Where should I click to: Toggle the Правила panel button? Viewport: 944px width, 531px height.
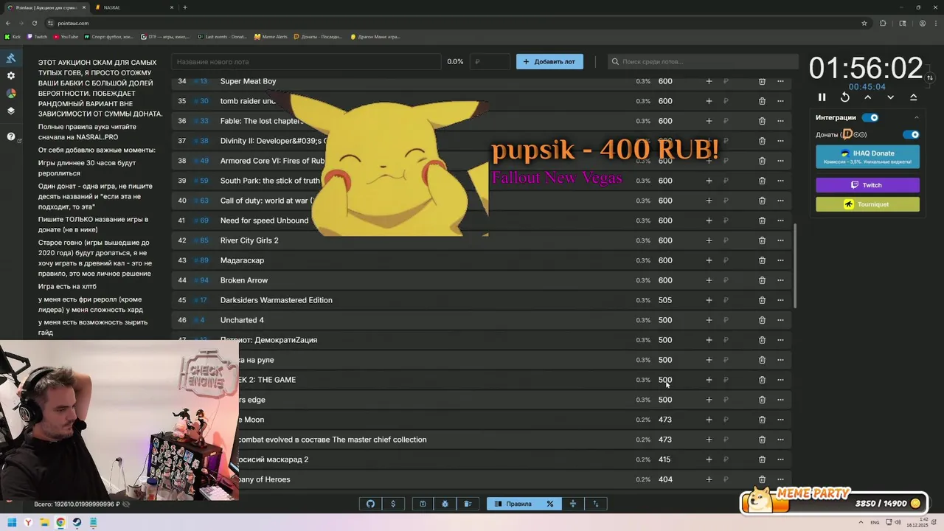coord(513,504)
